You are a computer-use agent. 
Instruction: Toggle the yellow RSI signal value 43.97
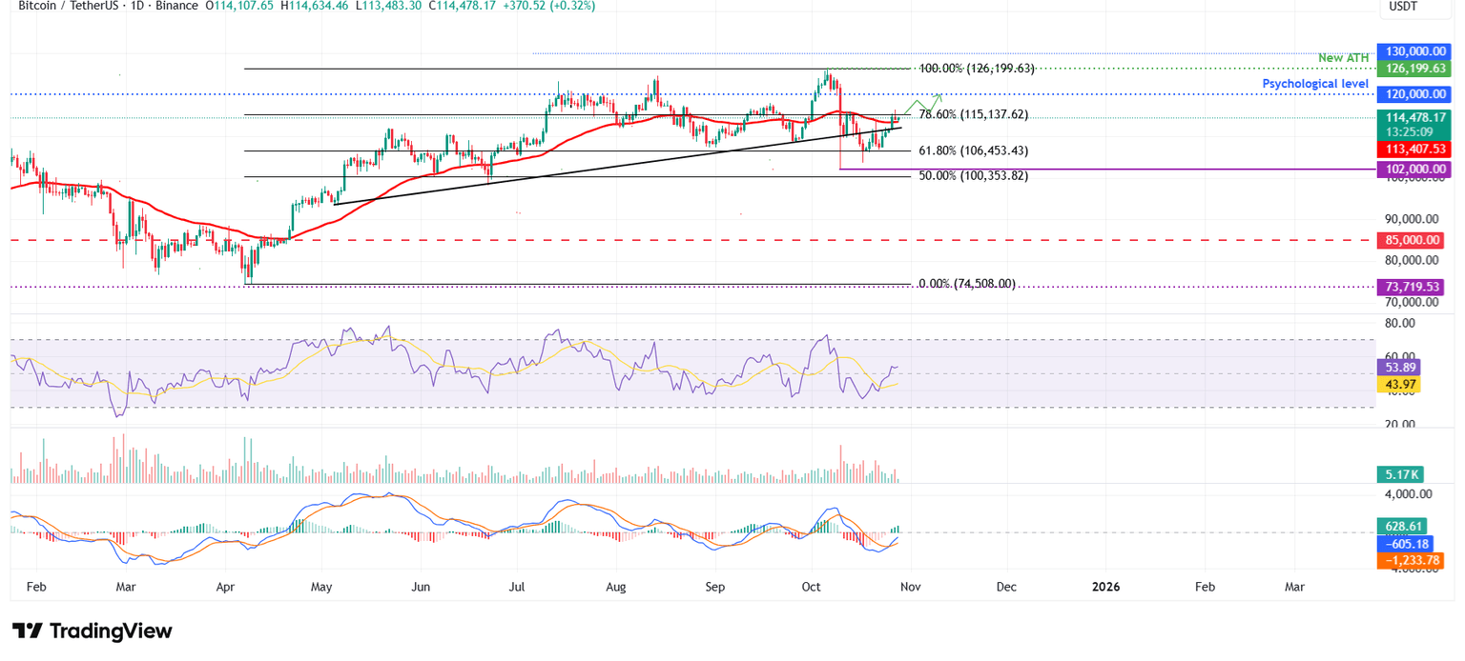click(x=1398, y=383)
